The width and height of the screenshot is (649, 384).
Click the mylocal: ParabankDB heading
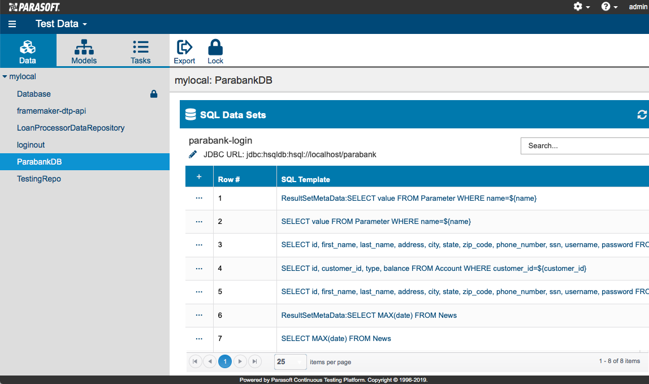(x=223, y=80)
